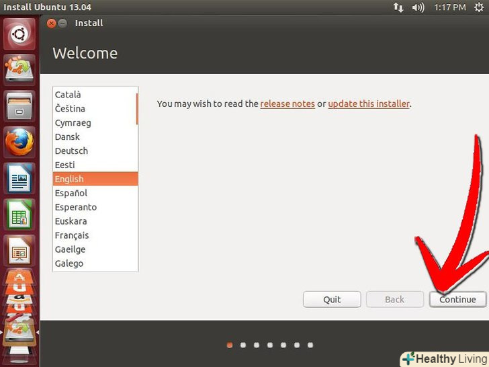
Task: Choose Gaeilge as the language
Action: tap(95, 249)
